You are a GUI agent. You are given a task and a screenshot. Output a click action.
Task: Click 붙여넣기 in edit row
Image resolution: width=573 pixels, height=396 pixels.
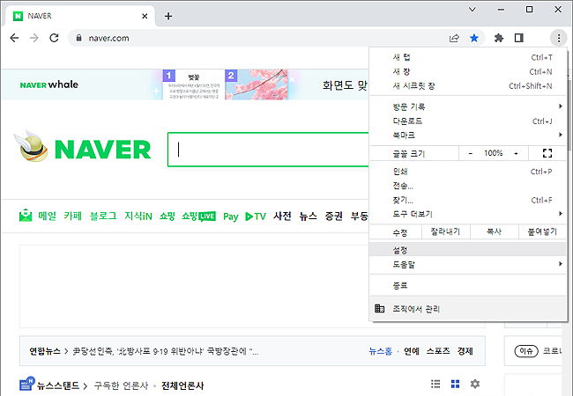click(542, 232)
